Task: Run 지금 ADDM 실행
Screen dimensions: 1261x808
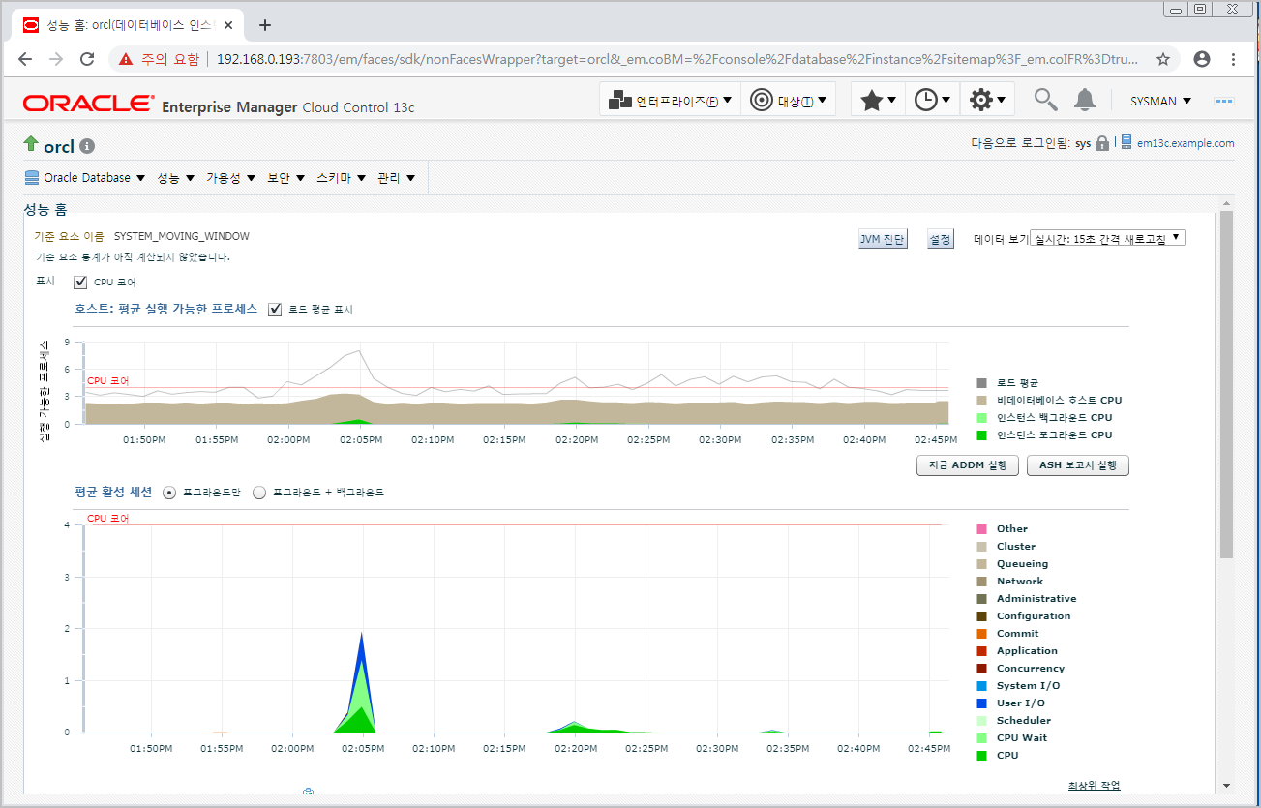Action: click(x=968, y=465)
